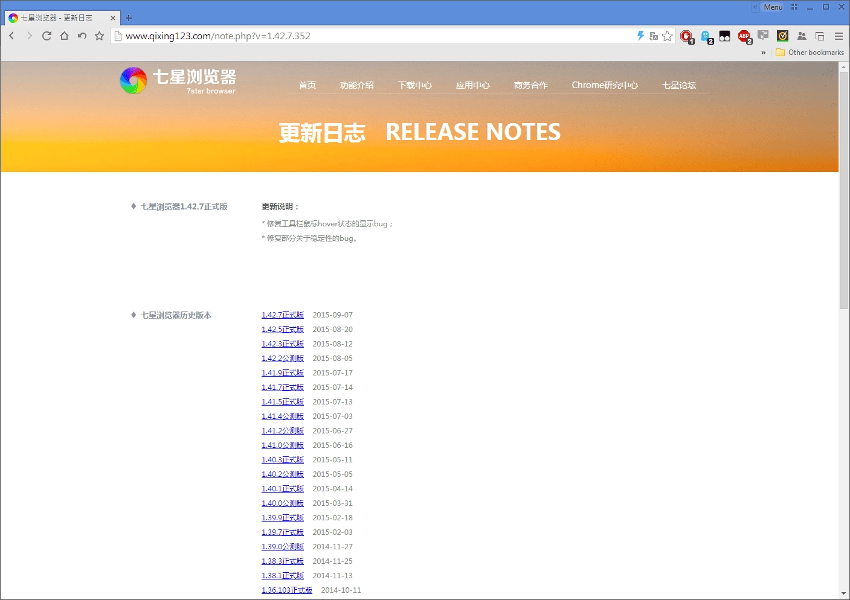Viewport: 850px width, 600px height.
Task: Open the home page
Action: (x=64, y=36)
